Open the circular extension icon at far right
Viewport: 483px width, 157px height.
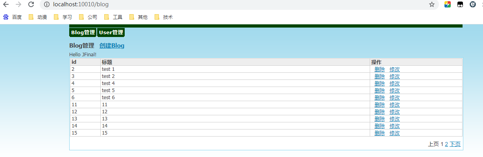473,4
